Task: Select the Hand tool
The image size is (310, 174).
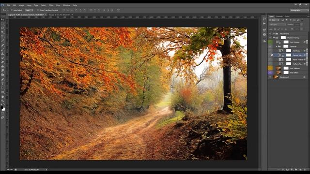Action: (x=2, y=97)
